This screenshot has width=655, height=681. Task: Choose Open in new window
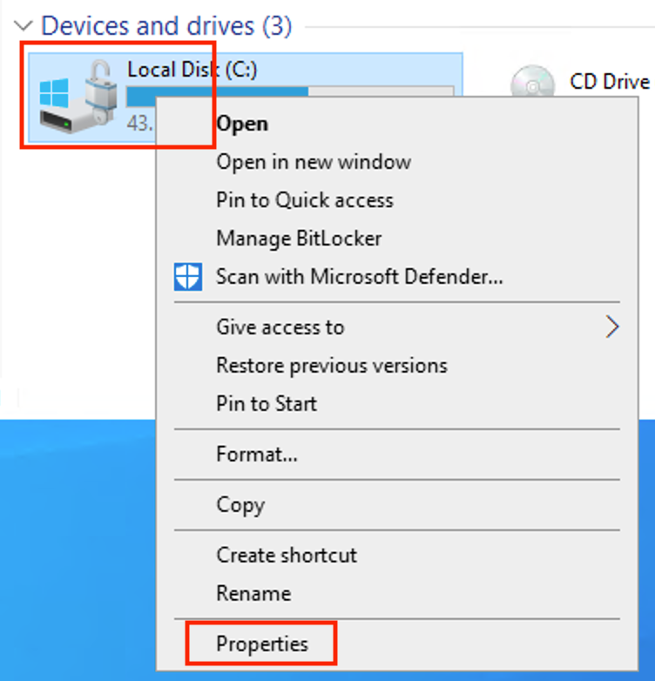point(396,163)
